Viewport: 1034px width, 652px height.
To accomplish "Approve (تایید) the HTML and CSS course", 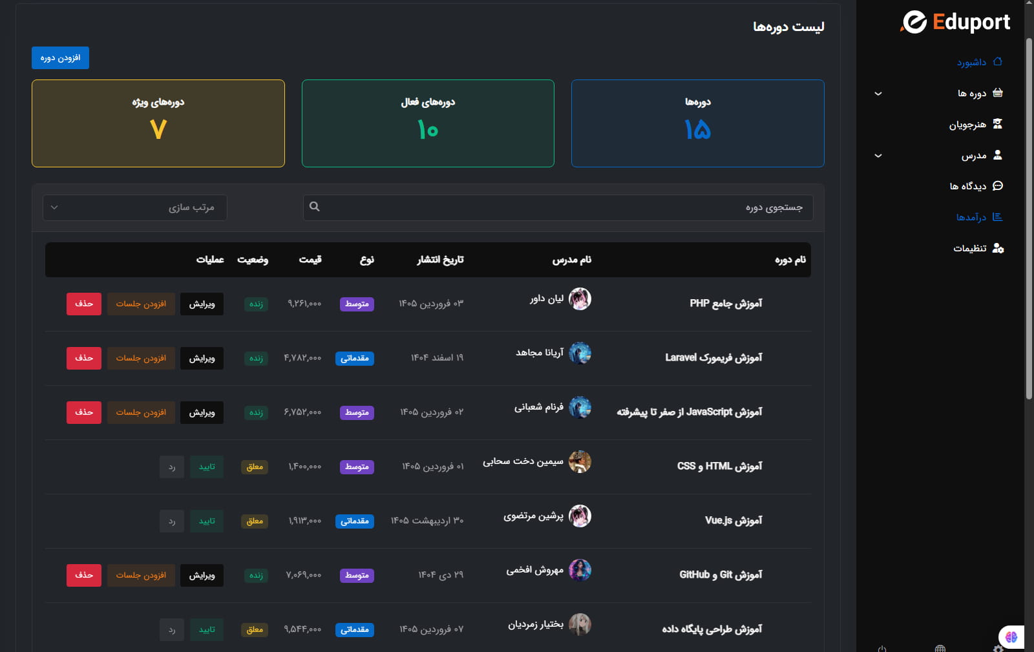I will coord(207,467).
